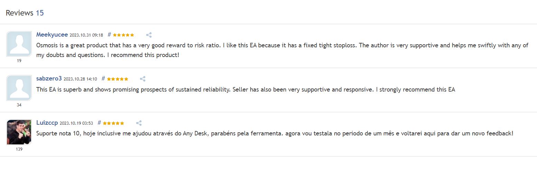
Task: Click share icon on Luizccp's review
Action: tap(139, 123)
